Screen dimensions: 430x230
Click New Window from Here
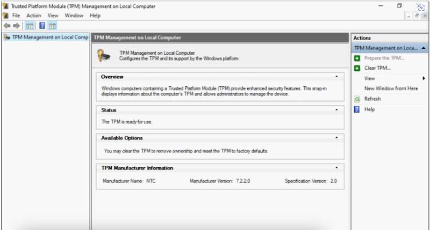391,88
